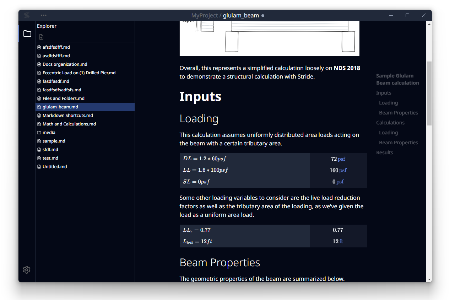Open afsdfsdfff.md file
Screen dimensions: 455x300
(x=85, y=47)
